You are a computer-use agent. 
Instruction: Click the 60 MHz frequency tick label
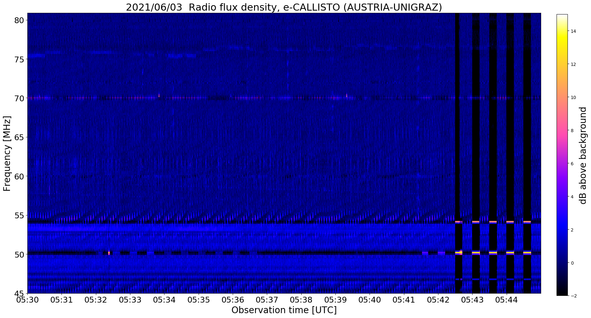[x=19, y=176]
